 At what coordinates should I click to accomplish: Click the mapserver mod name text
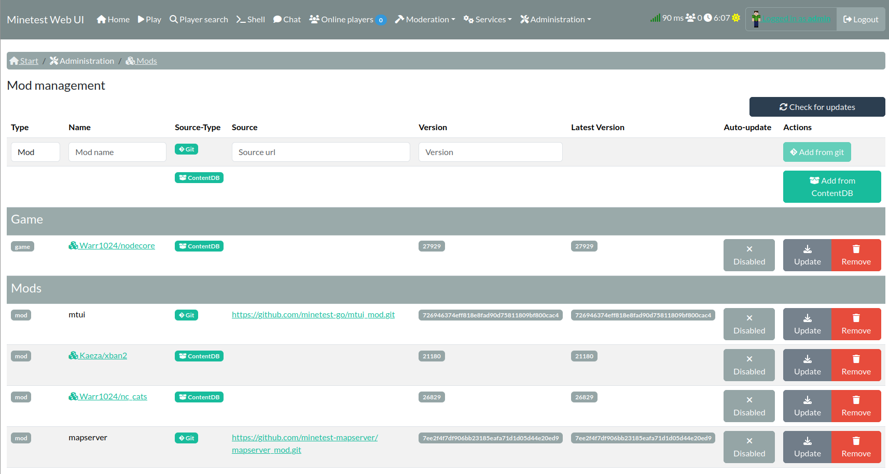pos(88,437)
